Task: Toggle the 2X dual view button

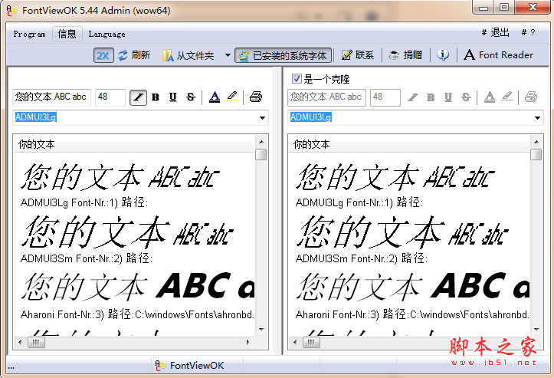Action: 103,55
